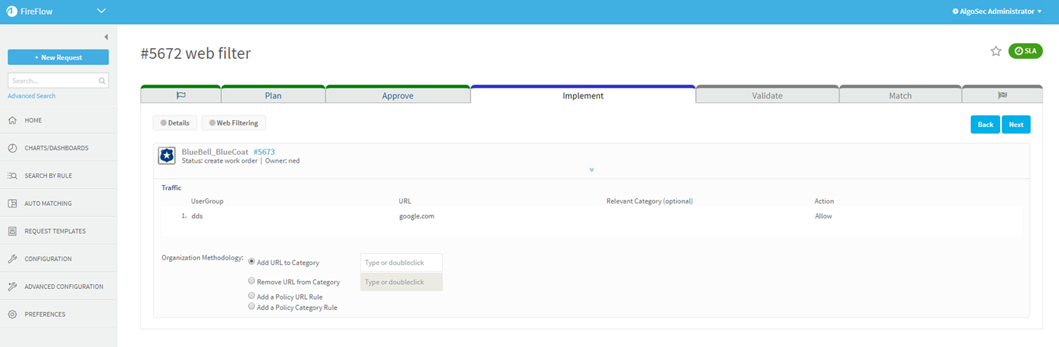Click the Add URL category input field
Viewport: 1059px width, 347px height.
tap(401, 263)
